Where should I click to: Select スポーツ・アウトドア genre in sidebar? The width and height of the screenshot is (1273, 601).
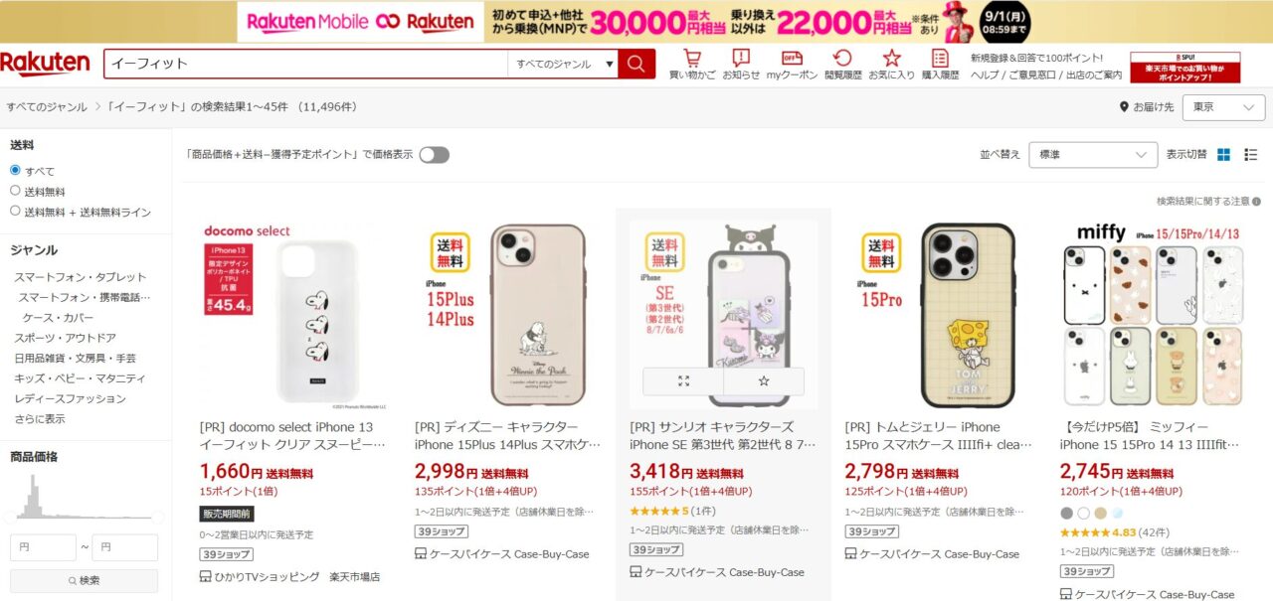(x=65, y=338)
